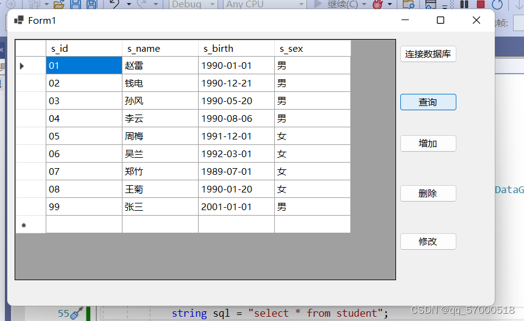Screen dimensions: 524x321
Task: Select the name cell 吴兰
Action: [160, 154]
